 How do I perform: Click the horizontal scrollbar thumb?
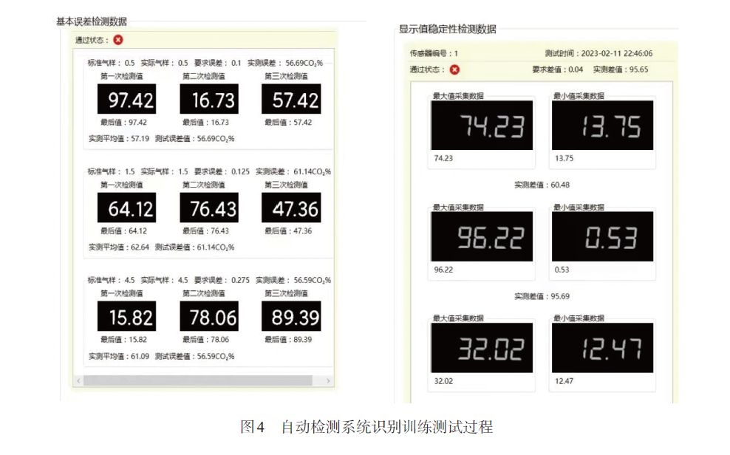click(x=198, y=381)
